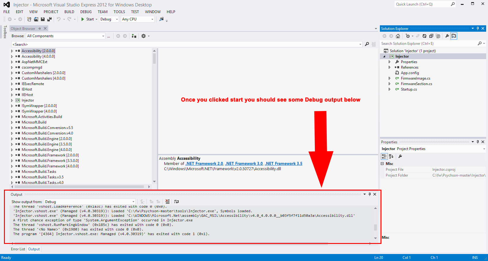Click the green Start debugging button
The image size is (488, 261).
click(x=87, y=19)
